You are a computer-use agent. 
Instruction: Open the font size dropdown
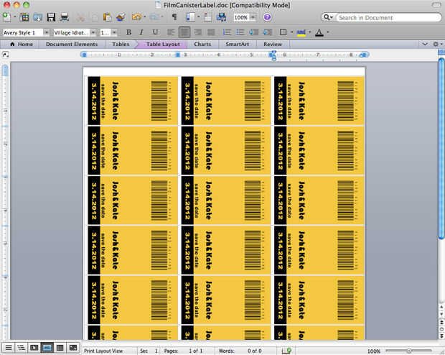(114, 32)
